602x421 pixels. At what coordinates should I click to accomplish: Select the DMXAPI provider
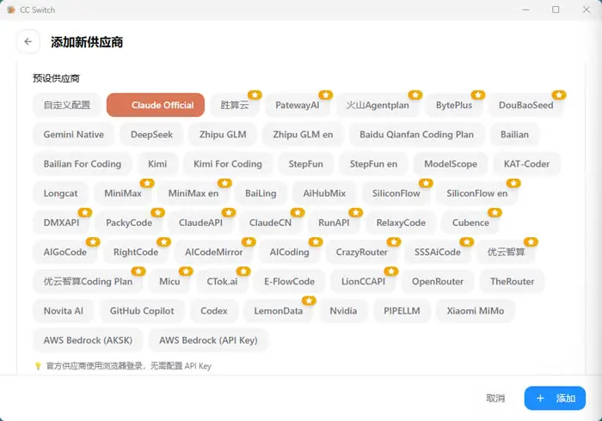pyautogui.click(x=61, y=223)
